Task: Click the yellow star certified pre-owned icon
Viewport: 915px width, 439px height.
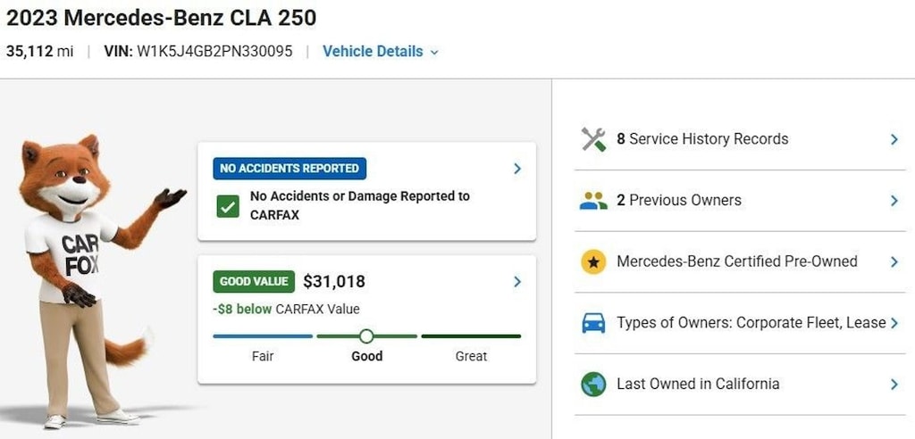Action: coord(593,261)
